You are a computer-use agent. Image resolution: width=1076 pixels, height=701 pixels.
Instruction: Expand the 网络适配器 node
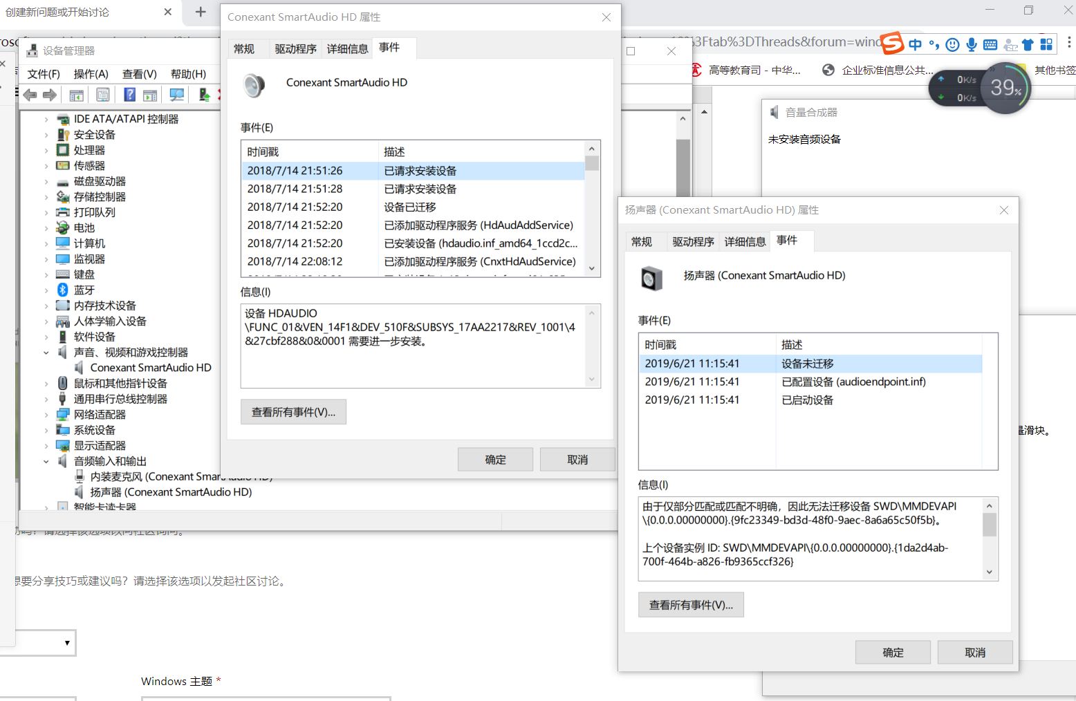pos(46,415)
